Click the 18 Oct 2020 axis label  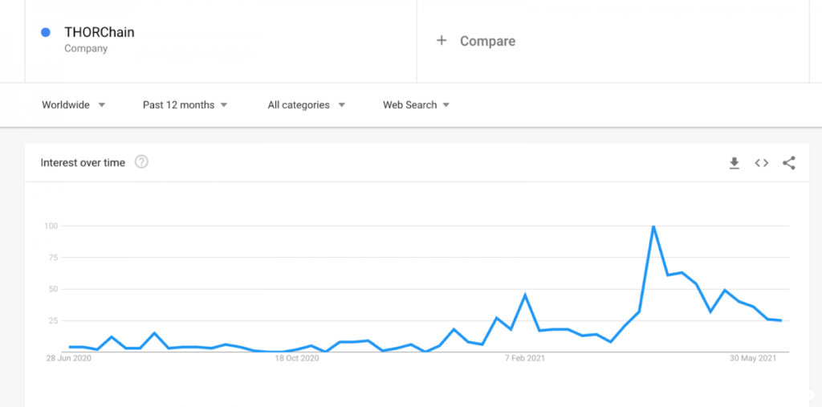(297, 358)
